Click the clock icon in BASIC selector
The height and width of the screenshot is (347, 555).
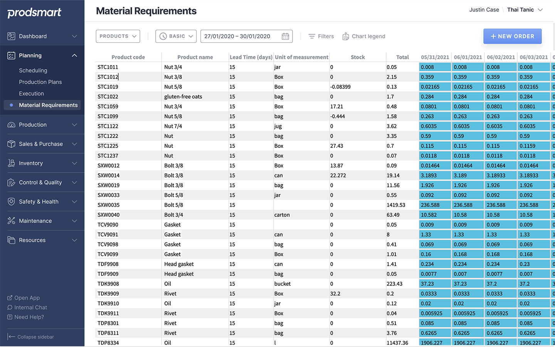click(x=163, y=36)
